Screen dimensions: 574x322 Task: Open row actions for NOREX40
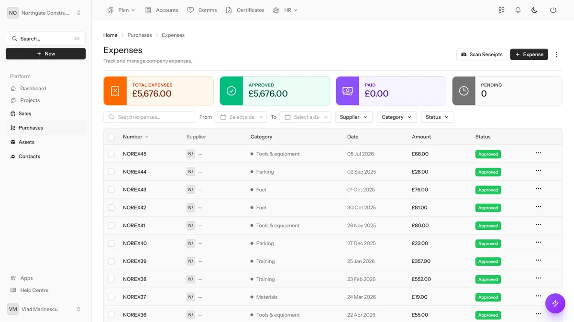pos(538,242)
